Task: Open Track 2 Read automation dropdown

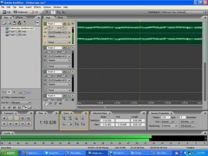Action: (x=59, y=66)
